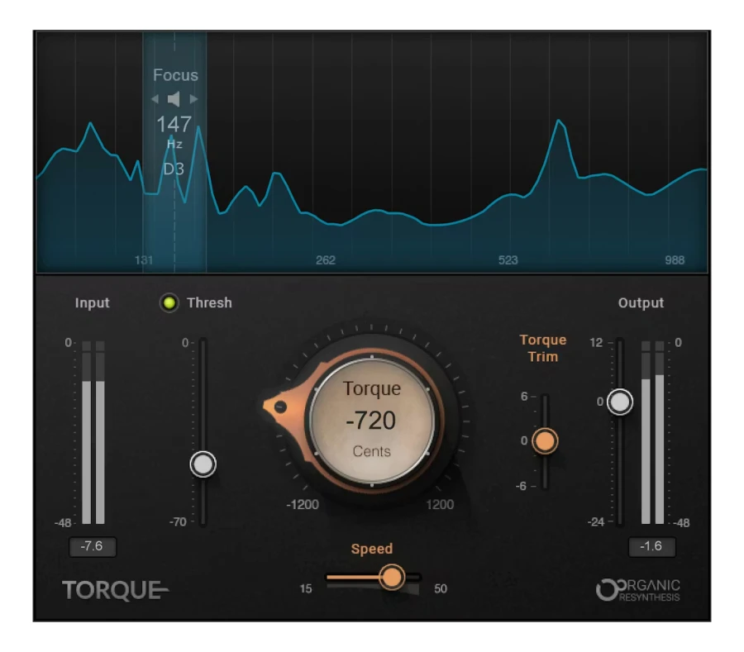
Task: Click the Output gain slider handle
Action: pyautogui.click(x=620, y=402)
